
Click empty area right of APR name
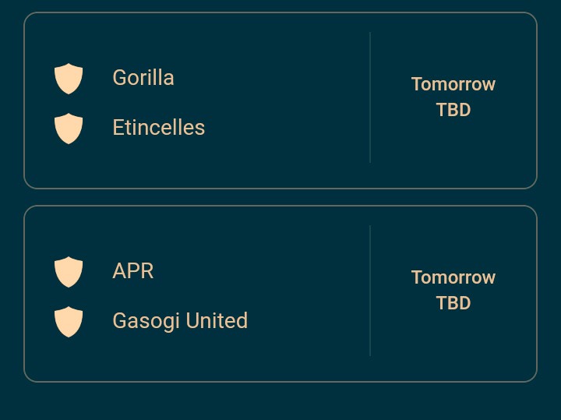(257, 271)
